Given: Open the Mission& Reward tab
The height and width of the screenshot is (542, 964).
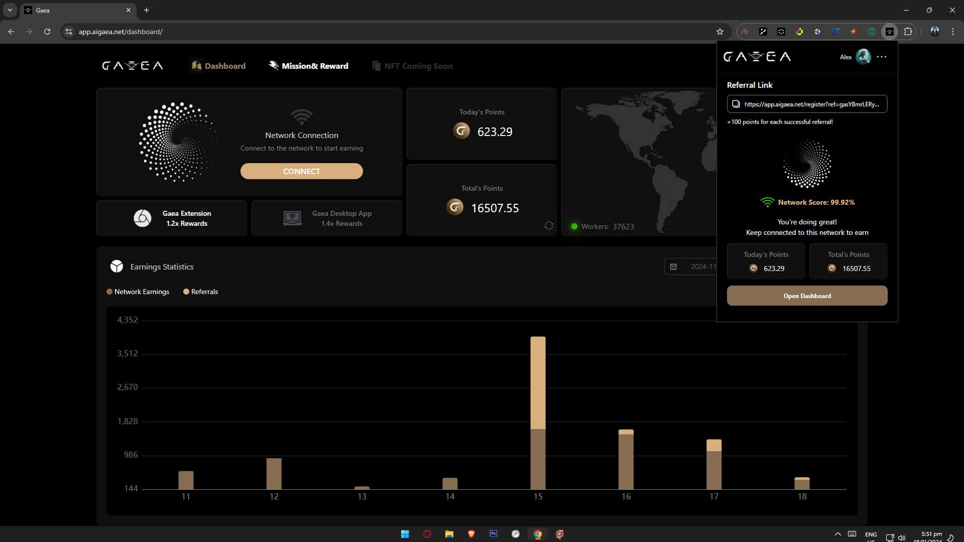Looking at the screenshot, I should (x=308, y=66).
